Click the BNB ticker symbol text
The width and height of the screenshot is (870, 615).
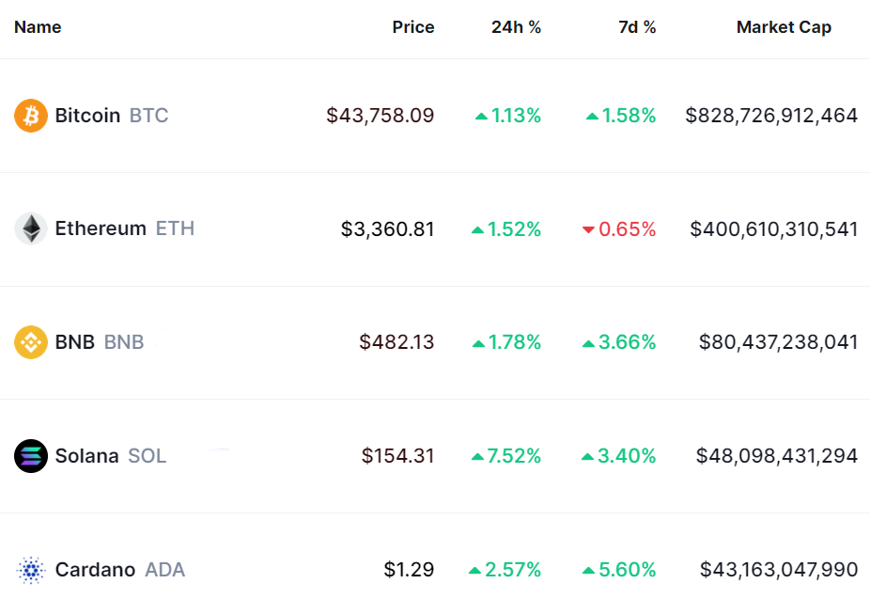tap(124, 342)
